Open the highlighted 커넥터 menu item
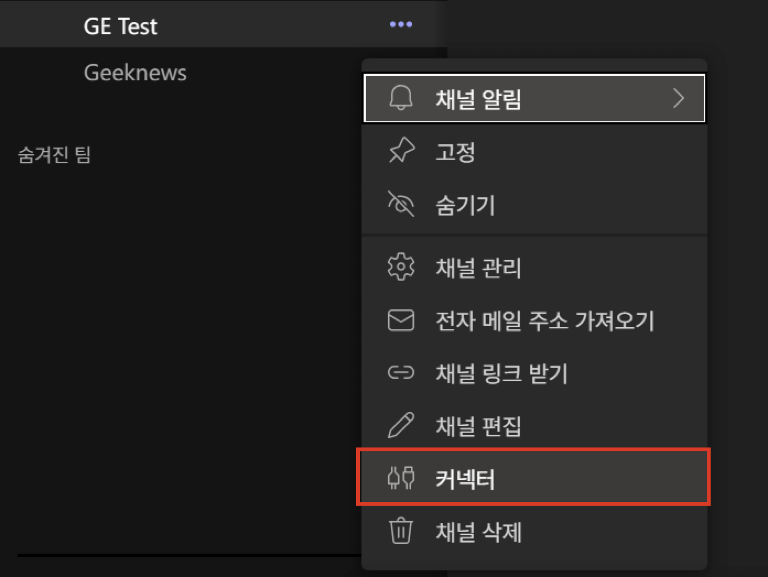This screenshot has width=768, height=577. (534, 478)
